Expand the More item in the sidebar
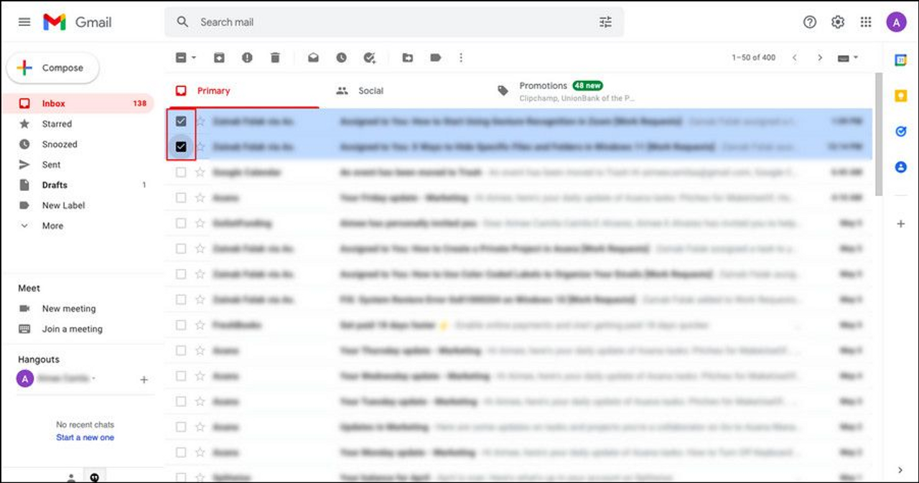Screen dimensions: 919x483 (x=52, y=225)
